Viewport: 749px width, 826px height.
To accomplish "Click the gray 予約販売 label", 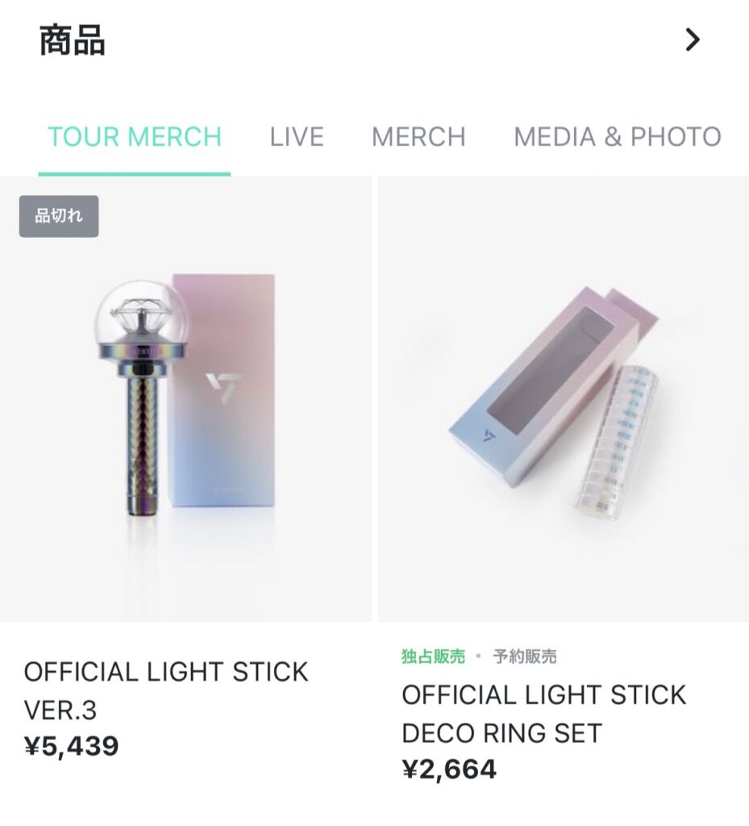I will [x=525, y=657].
